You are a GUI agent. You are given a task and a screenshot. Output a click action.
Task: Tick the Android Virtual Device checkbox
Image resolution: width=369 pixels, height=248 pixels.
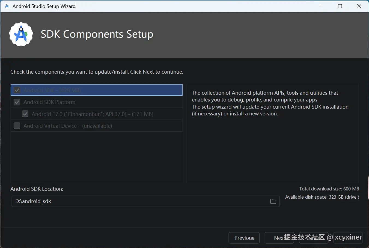pos(17,126)
